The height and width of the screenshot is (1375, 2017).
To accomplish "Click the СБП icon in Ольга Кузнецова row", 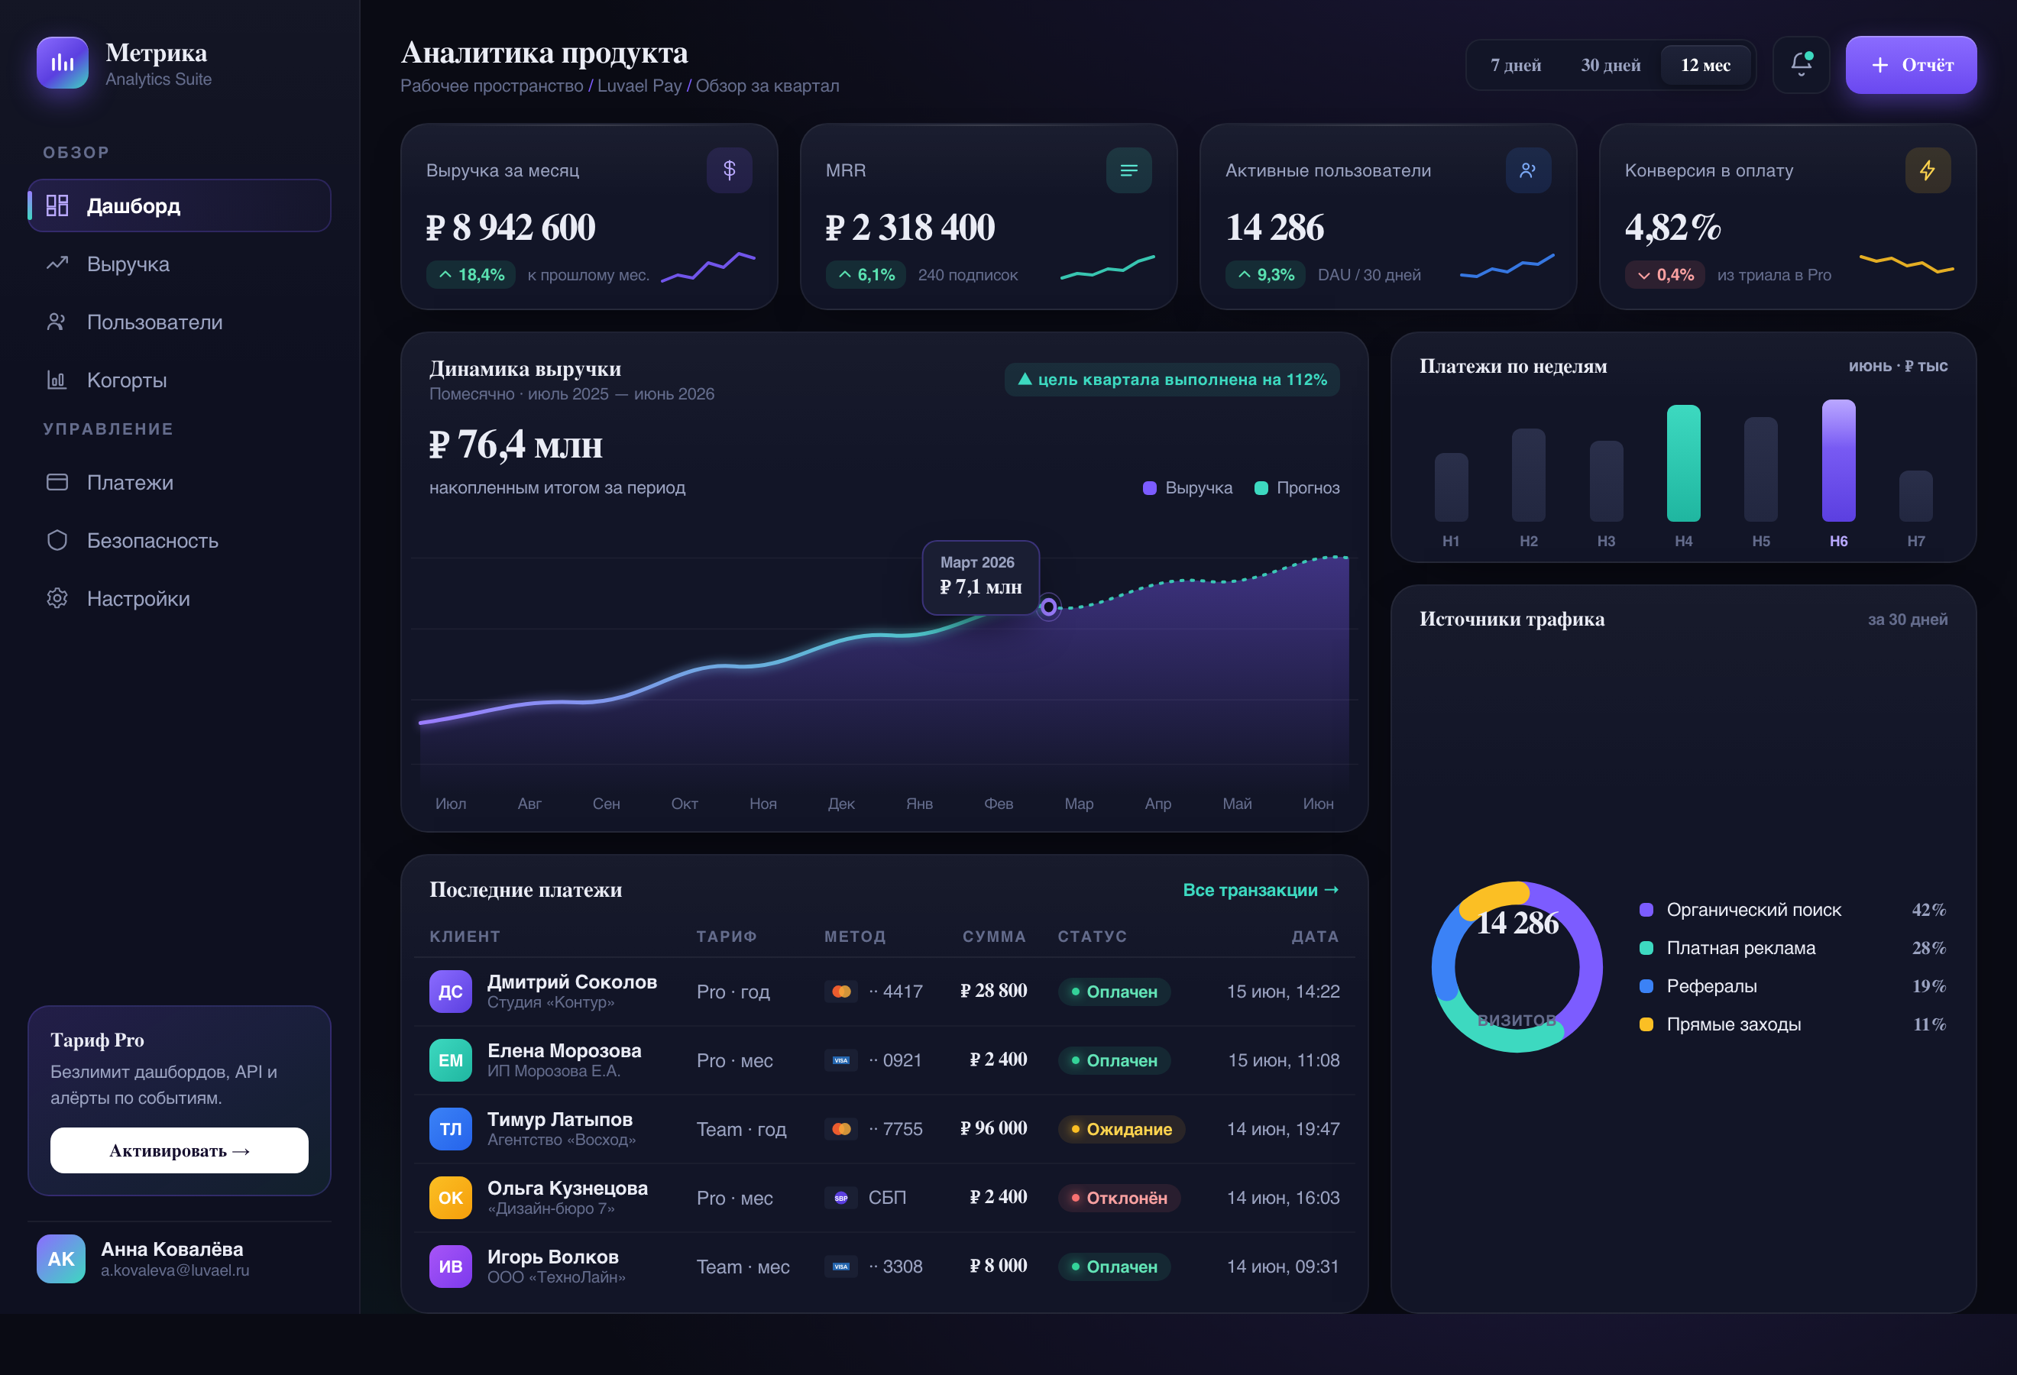I will 841,1197.
